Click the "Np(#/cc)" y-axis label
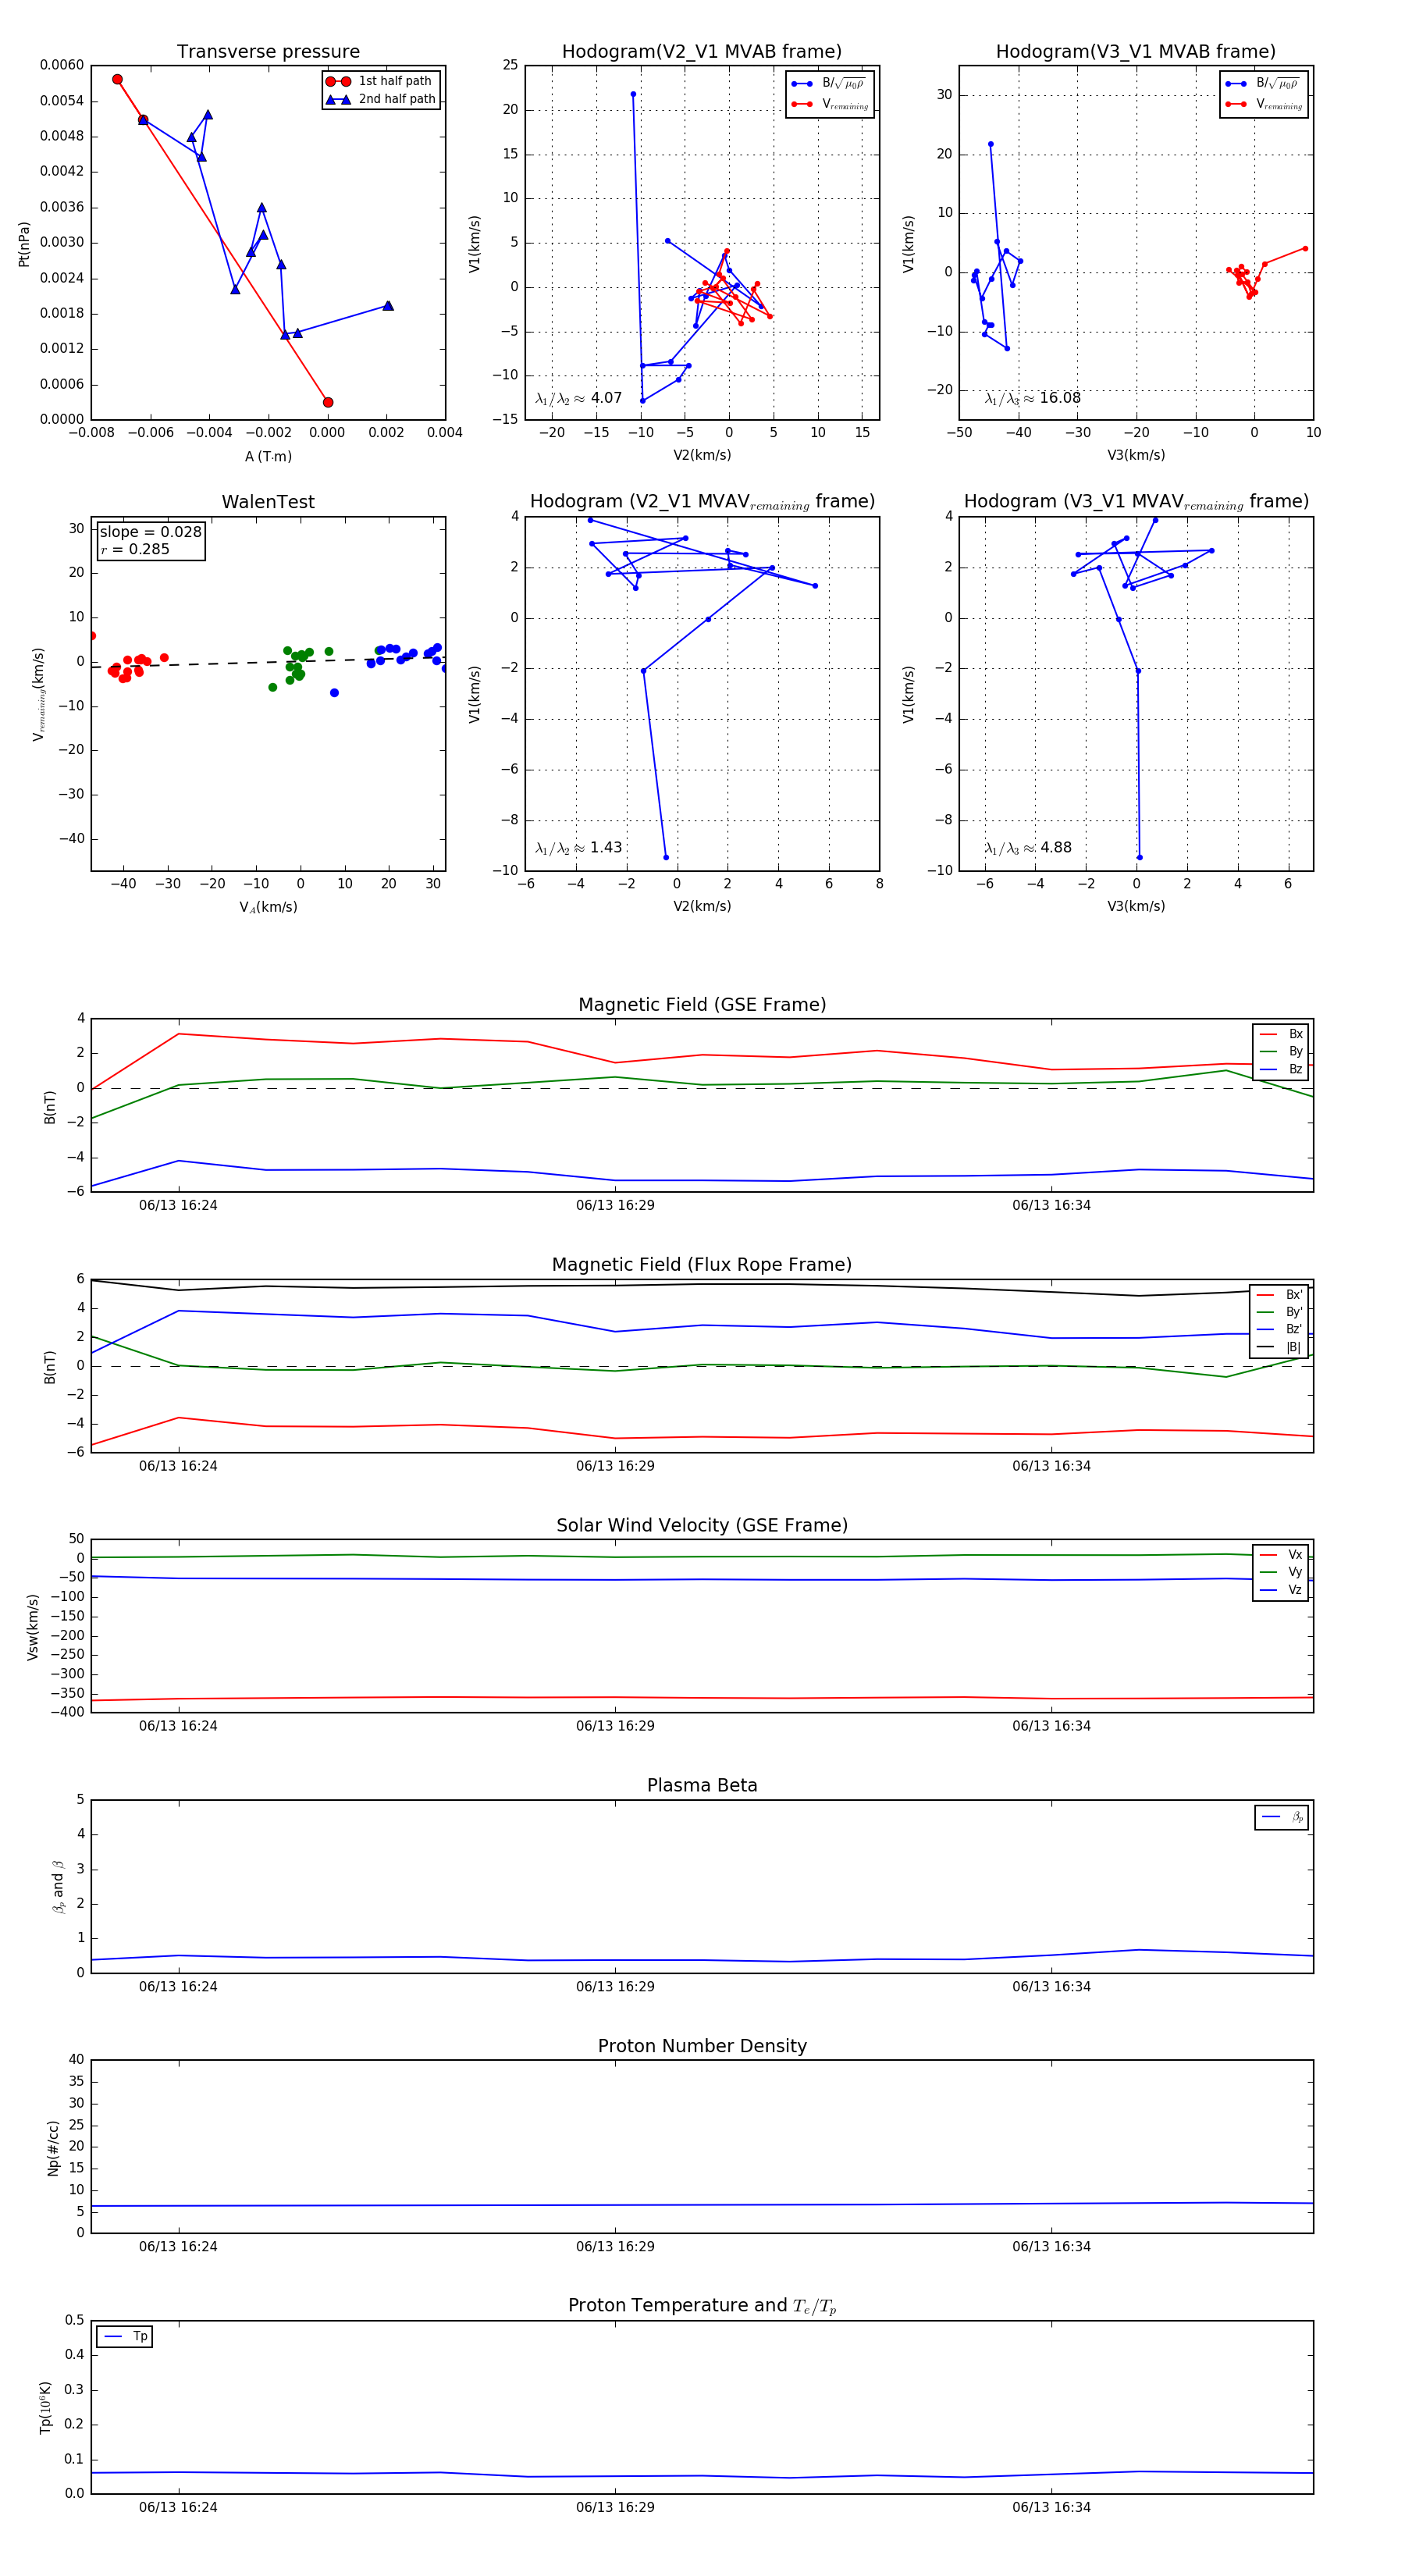 point(53,2148)
